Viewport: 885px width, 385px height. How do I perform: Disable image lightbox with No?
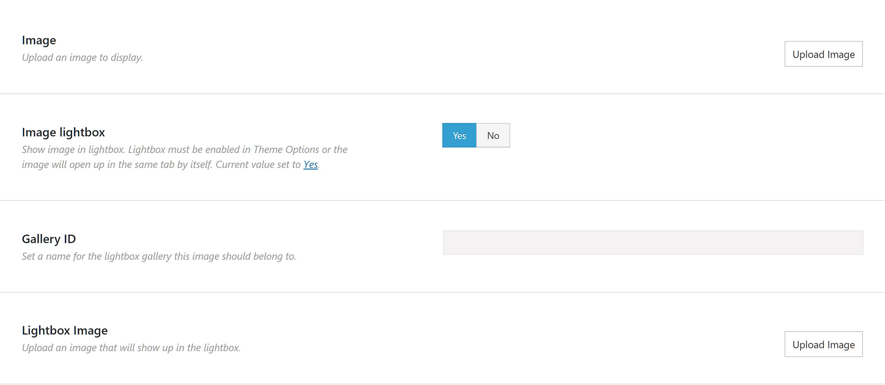tap(493, 135)
